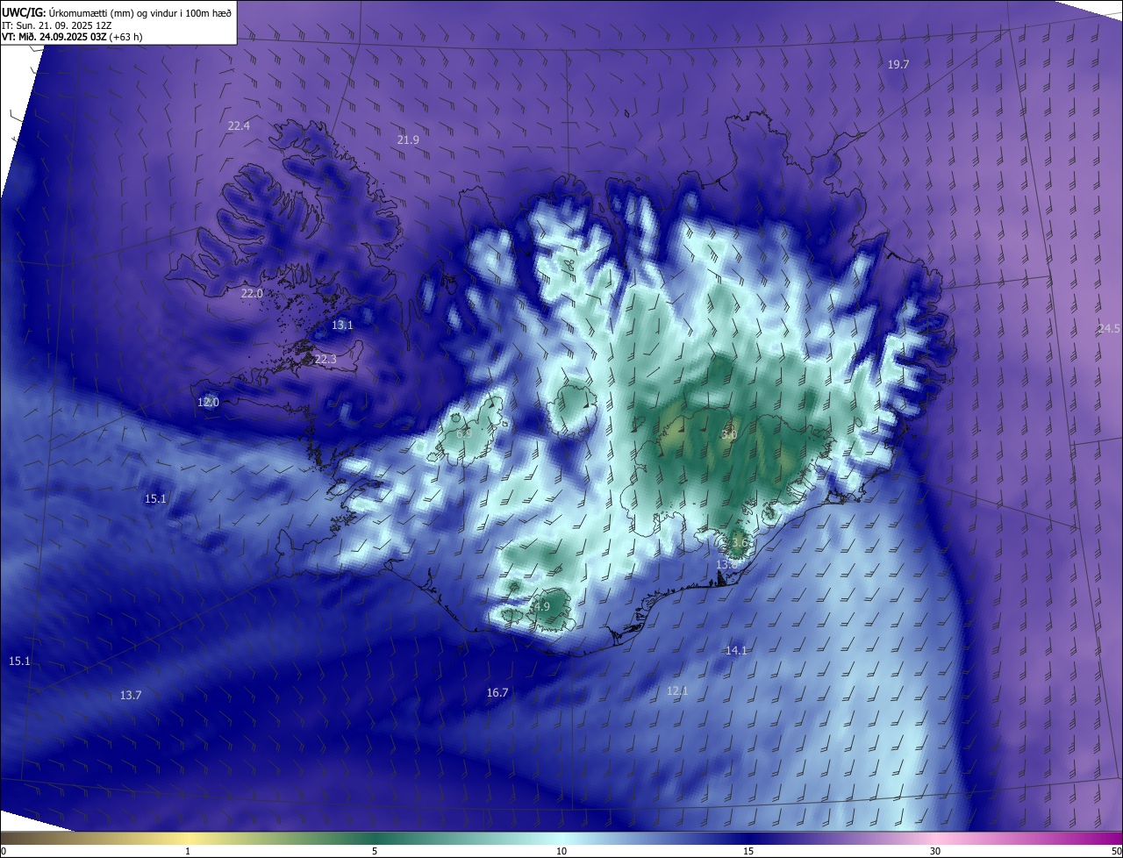Screen dimensions: 1123x858
Task: Click the 15 tick on the colour scale
Action: pos(748,851)
